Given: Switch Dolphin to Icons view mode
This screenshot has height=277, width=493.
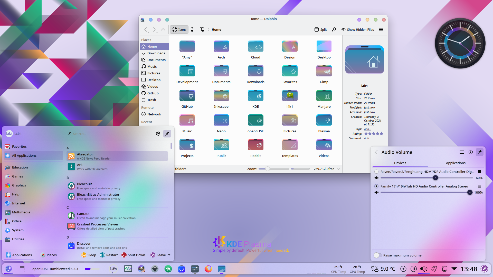Looking at the screenshot, I should 179,29.
